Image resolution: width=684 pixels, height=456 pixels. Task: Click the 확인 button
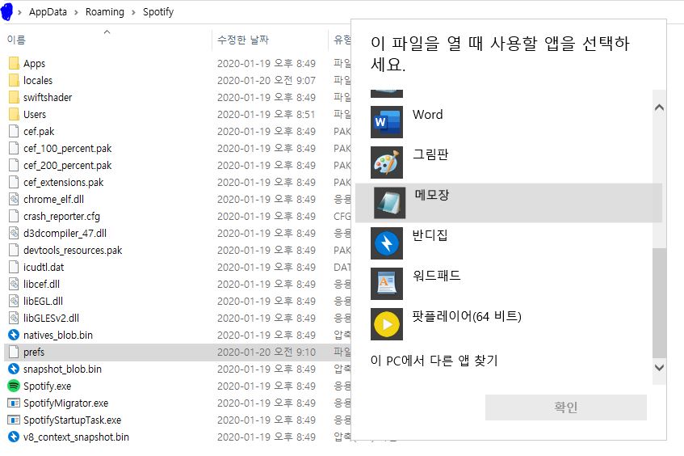566,407
